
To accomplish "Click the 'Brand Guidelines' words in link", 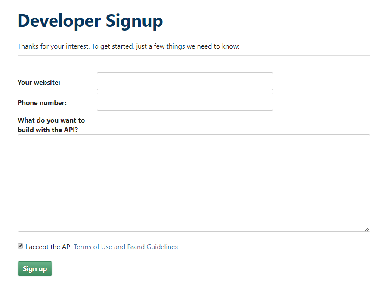I will coord(152,247).
